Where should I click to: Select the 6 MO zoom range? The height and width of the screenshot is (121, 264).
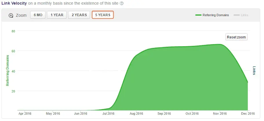[38, 15]
